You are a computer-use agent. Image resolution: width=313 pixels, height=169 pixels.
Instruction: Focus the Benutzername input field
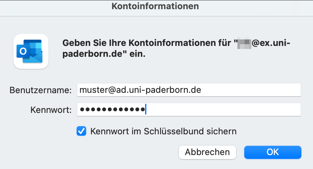[x=189, y=90]
